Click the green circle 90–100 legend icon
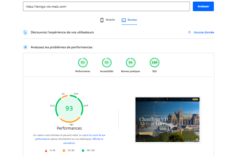This screenshot has width=233, height=156. click(83, 151)
